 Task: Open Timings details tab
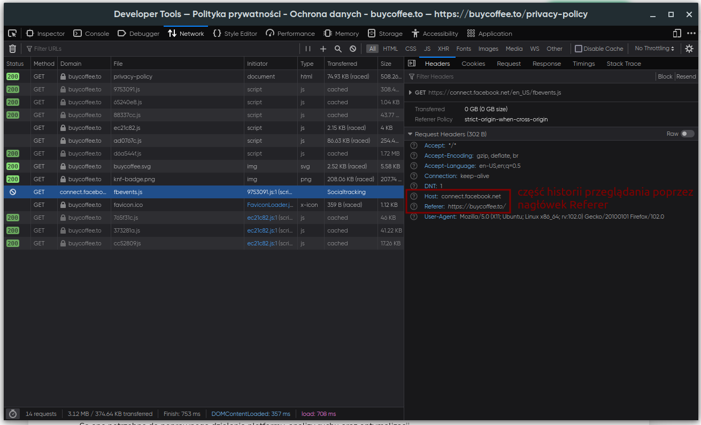(x=583, y=64)
